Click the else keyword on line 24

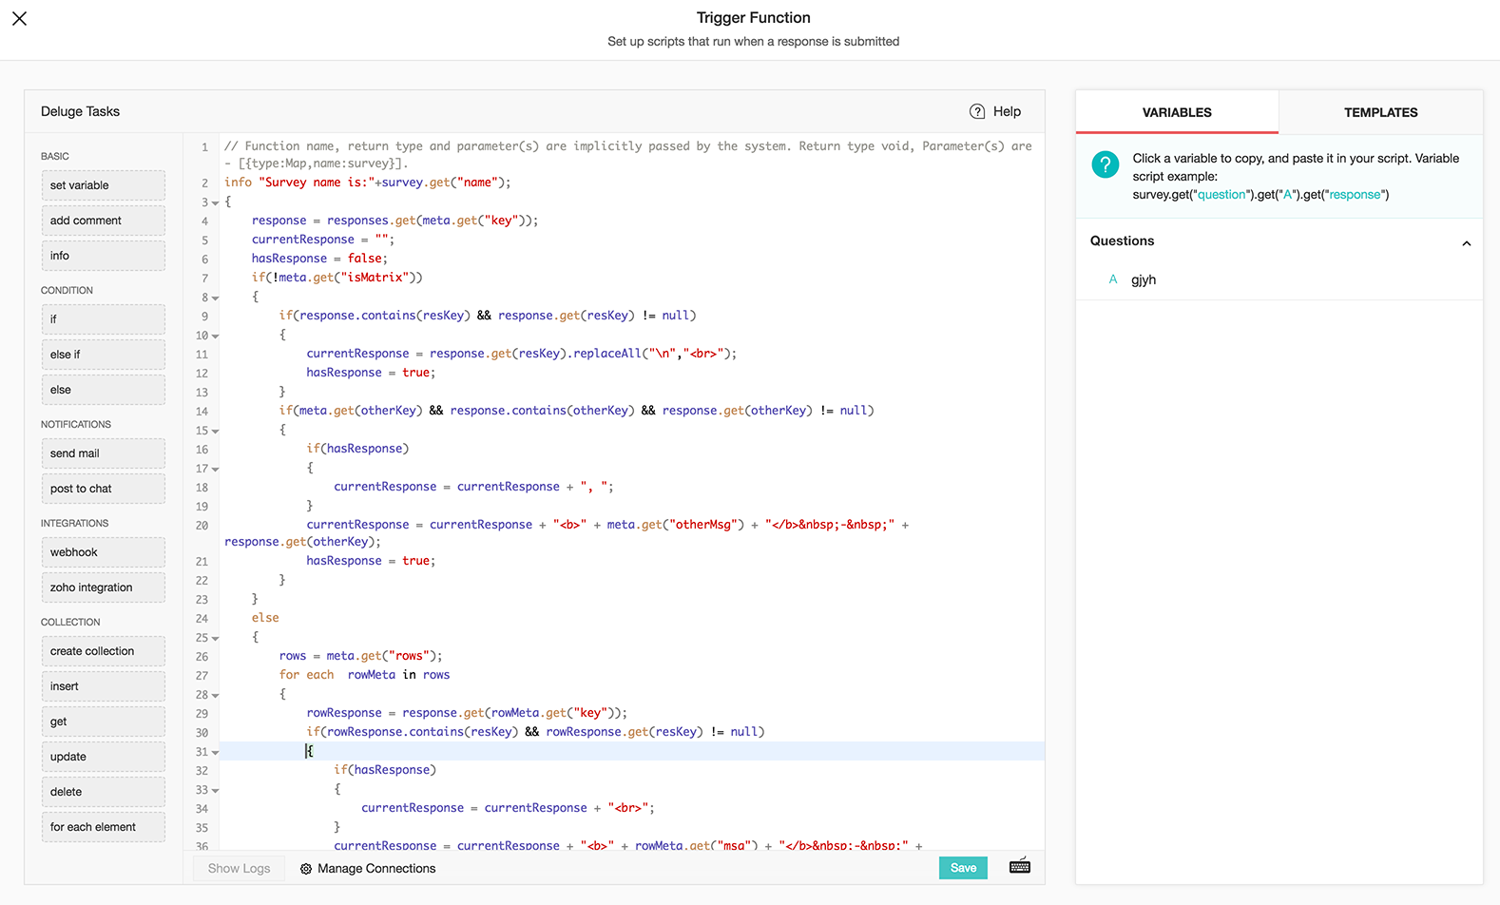(265, 618)
